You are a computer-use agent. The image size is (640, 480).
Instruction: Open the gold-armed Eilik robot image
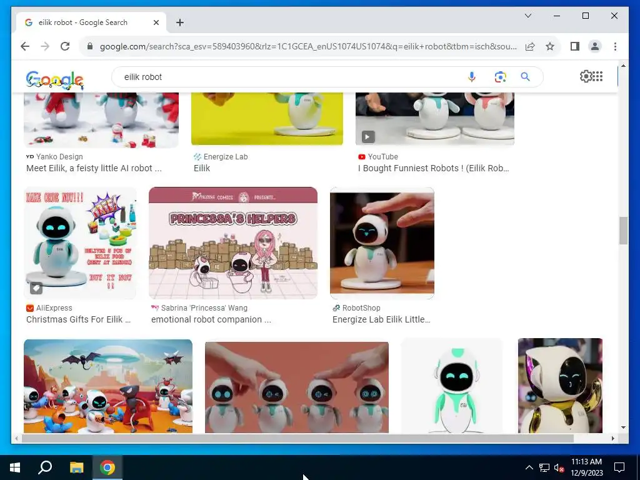coord(560,386)
